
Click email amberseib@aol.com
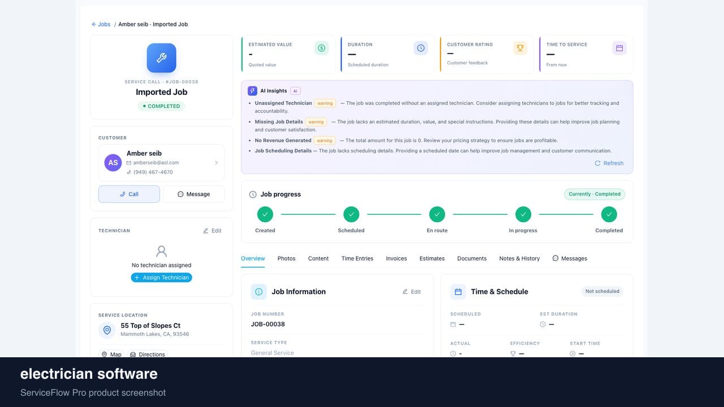tap(156, 163)
